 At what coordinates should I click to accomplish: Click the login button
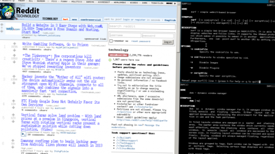coord(168,42)
